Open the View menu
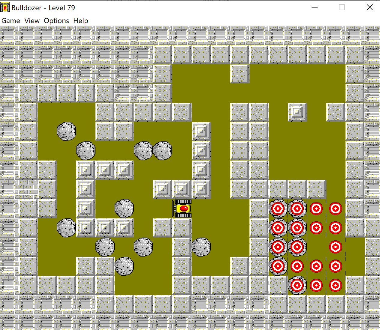Image resolution: width=380 pixels, height=330 pixels. [x=32, y=21]
